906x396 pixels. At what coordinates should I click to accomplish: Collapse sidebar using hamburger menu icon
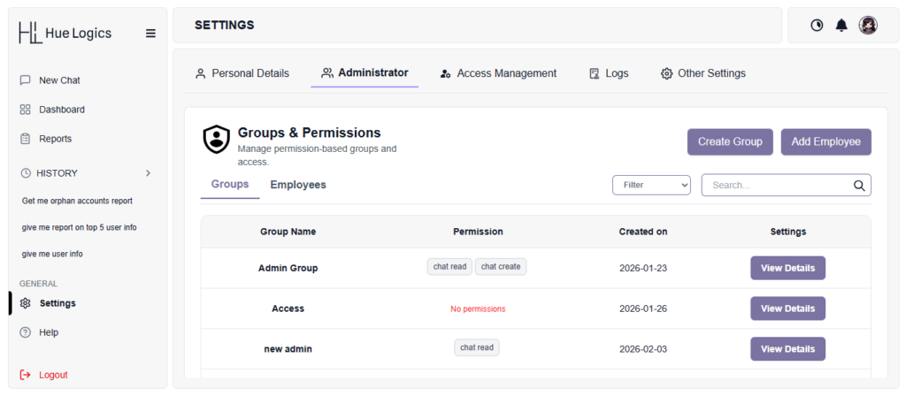pos(150,34)
